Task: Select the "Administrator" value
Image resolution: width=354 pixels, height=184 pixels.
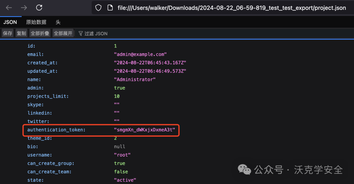Action: (x=135, y=79)
